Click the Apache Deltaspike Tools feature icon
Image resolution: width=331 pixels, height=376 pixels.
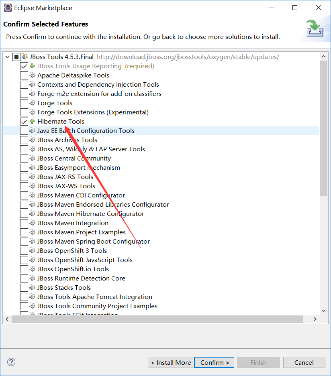[x=33, y=75]
